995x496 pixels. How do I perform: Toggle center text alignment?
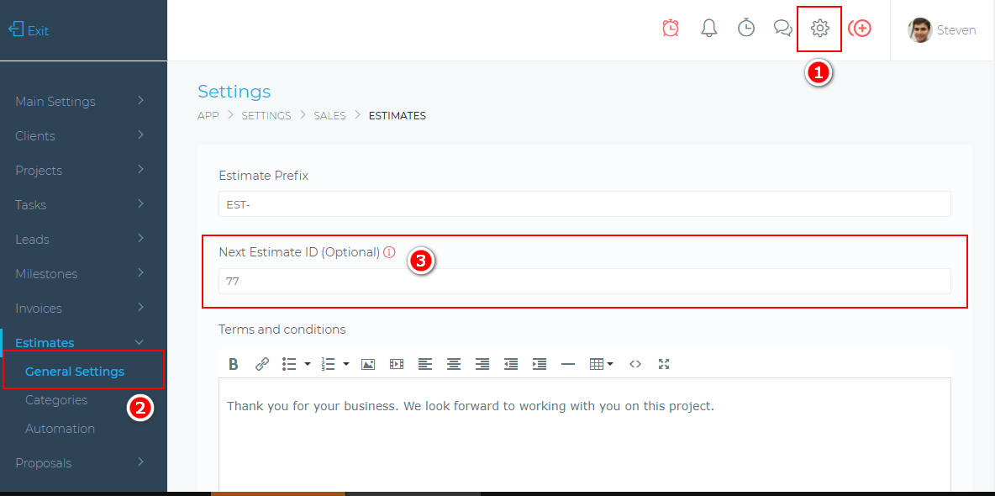(454, 363)
